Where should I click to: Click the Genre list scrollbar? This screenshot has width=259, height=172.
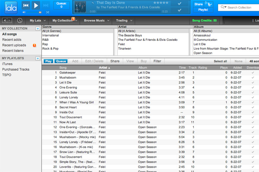coord(115,42)
